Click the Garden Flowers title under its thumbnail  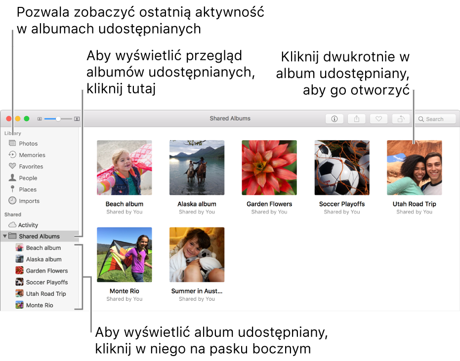[x=269, y=204]
